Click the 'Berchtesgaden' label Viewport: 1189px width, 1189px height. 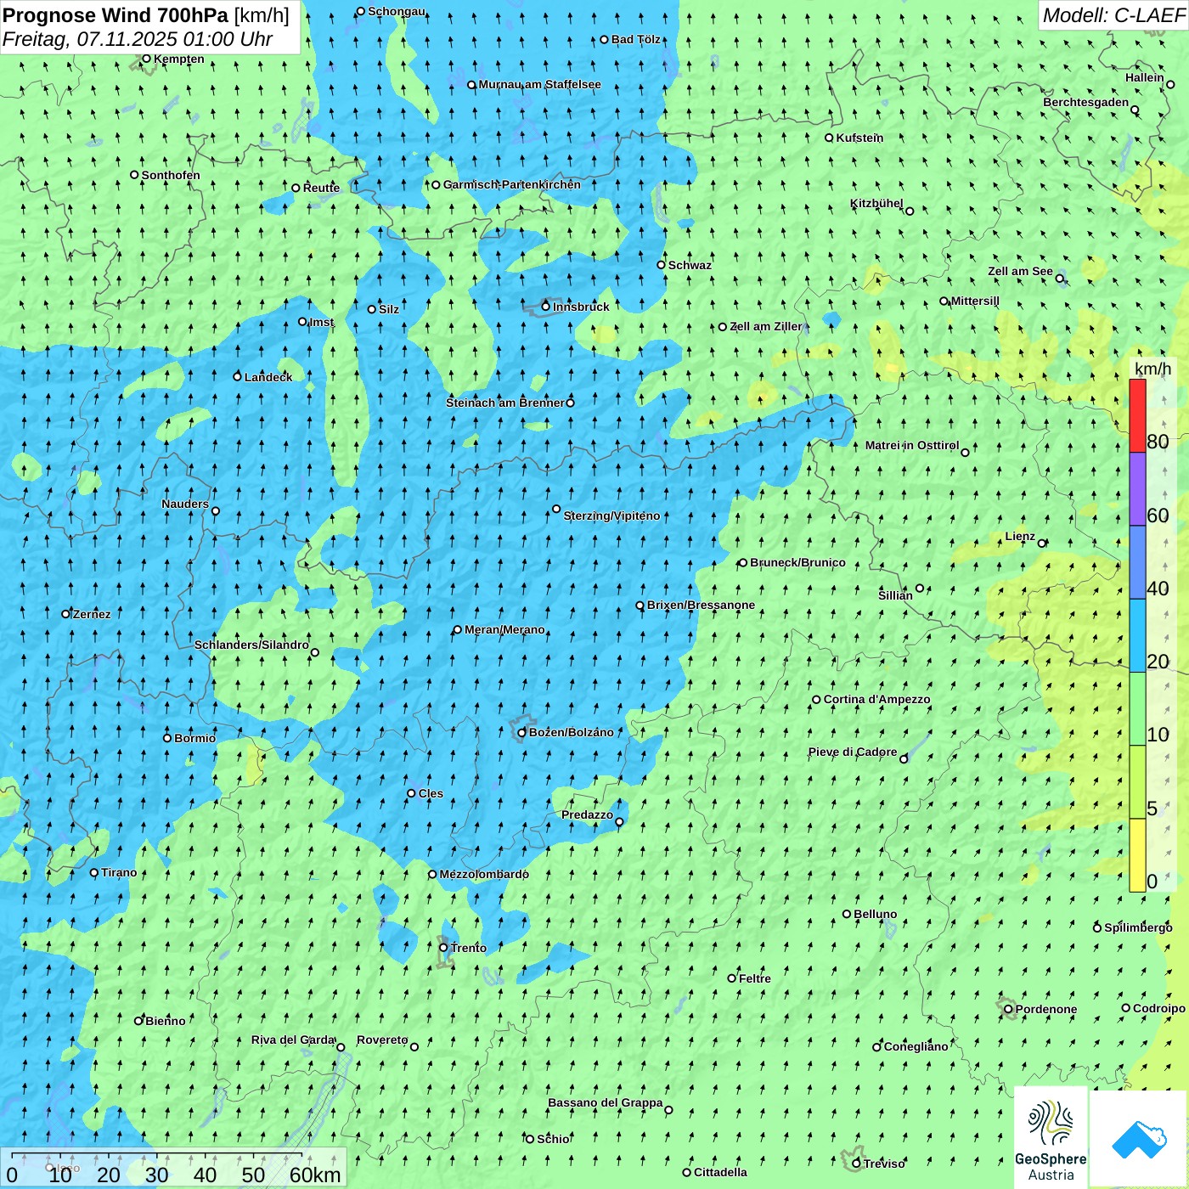tap(1086, 102)
